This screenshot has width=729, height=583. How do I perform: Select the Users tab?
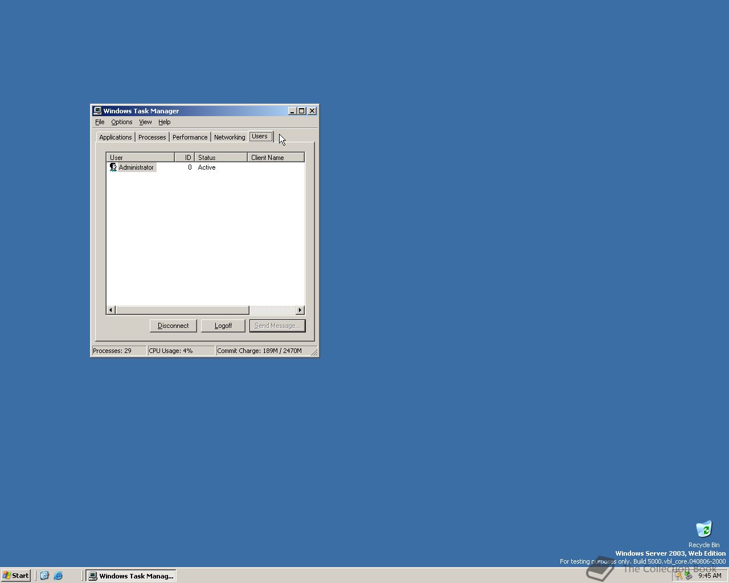(260, 136)
